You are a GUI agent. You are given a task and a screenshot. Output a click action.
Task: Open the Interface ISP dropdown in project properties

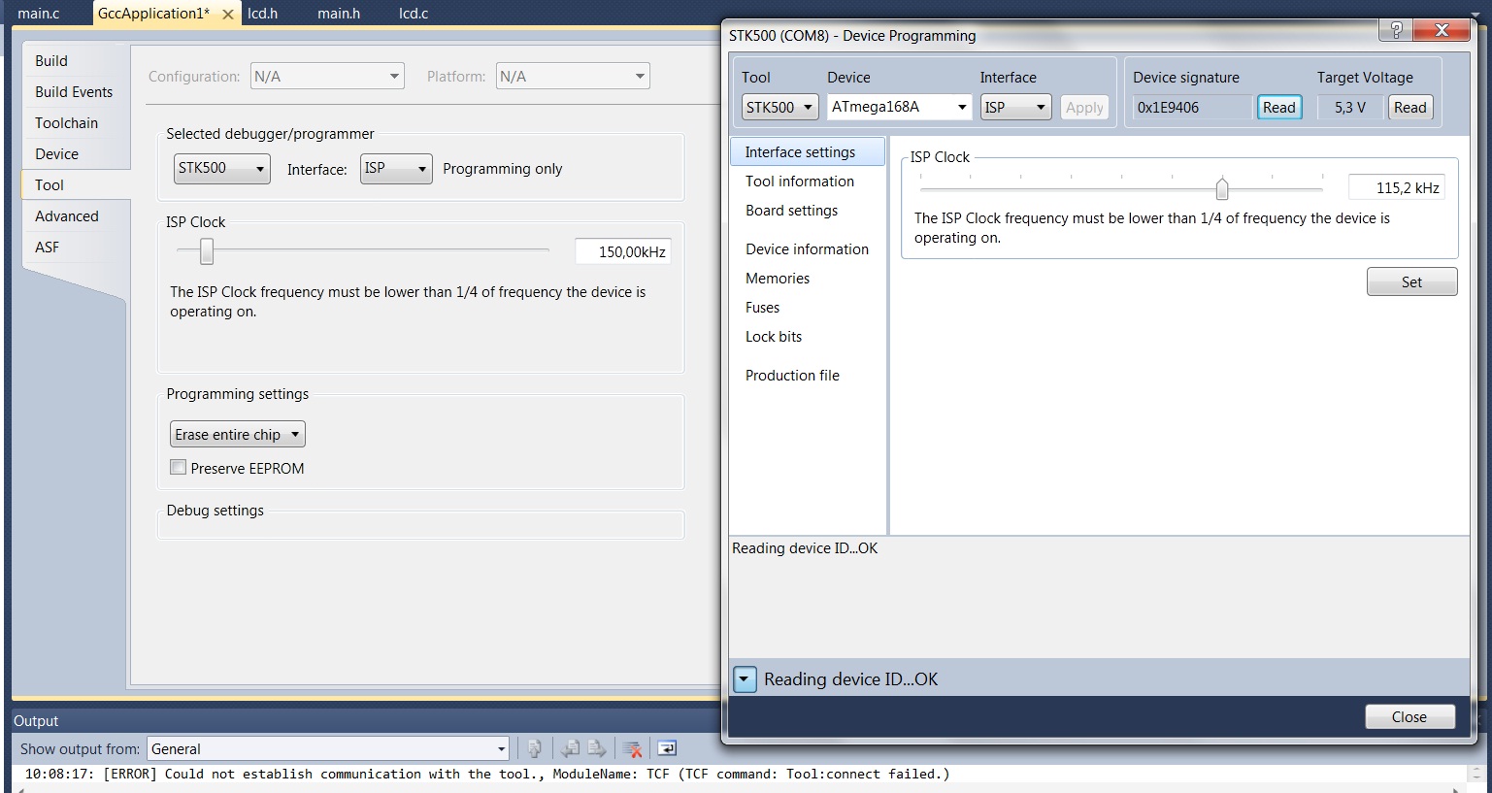[396, 168]
